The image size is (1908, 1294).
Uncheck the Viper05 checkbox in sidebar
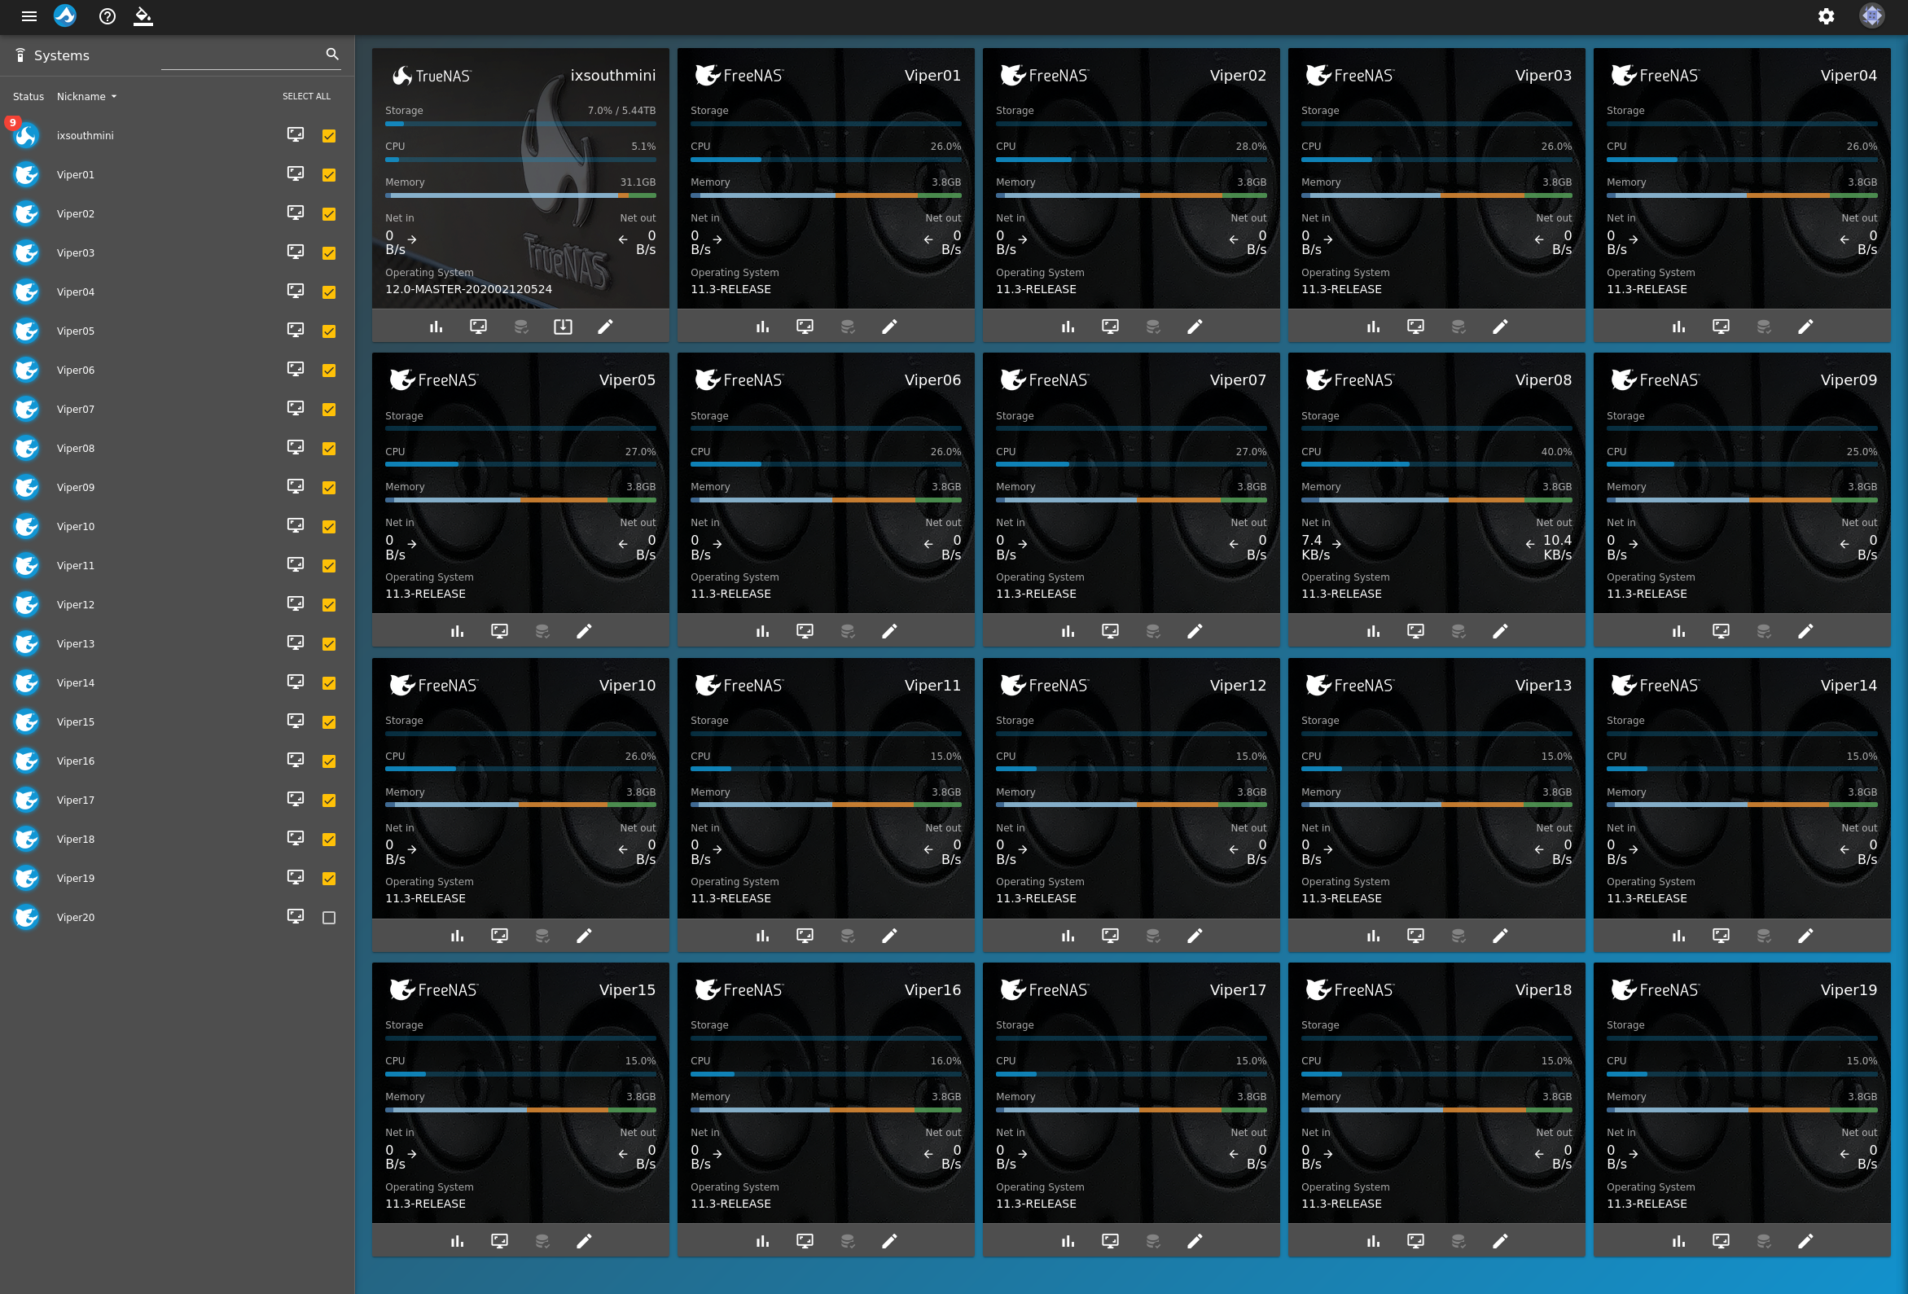pyautogui.click(x=329, y=331)
